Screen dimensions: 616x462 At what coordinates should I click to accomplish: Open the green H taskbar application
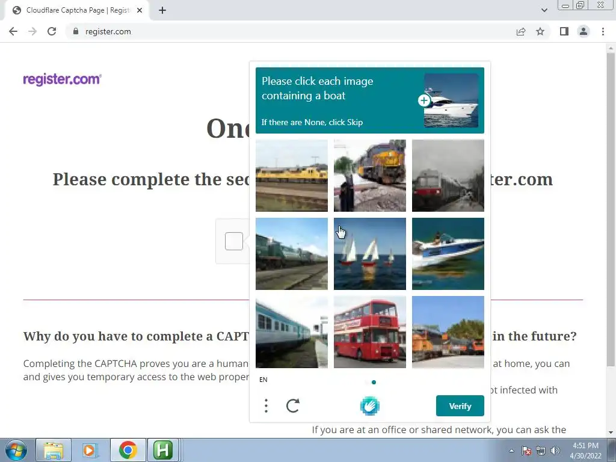point(163,450)
